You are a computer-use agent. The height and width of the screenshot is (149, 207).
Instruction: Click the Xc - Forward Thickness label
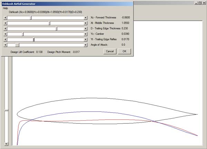[103, 18]
